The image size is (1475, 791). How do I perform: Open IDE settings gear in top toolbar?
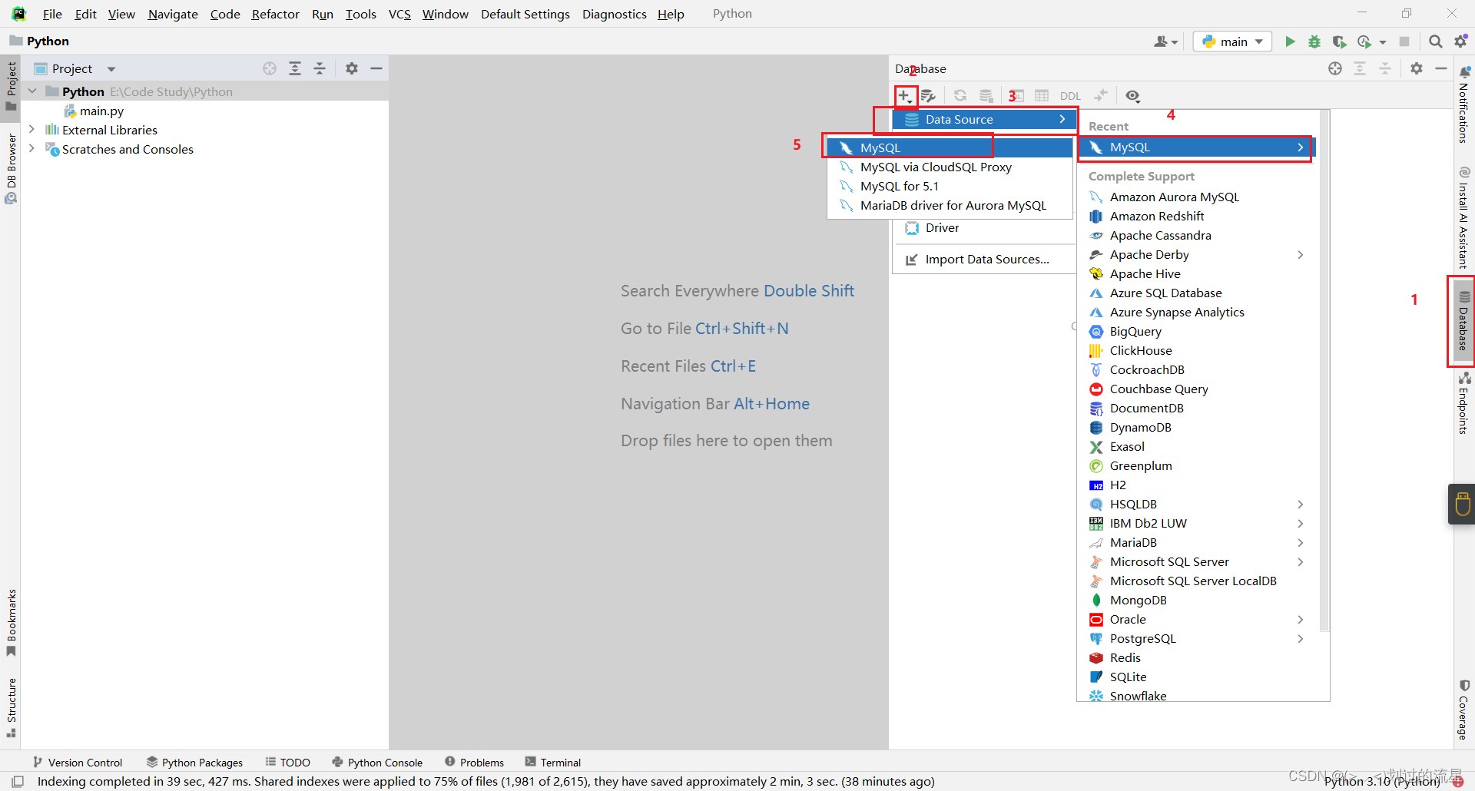[x=1460, y=41]
